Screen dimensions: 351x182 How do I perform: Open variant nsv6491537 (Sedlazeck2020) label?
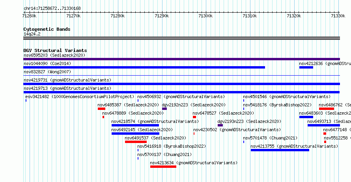point(155,138)
